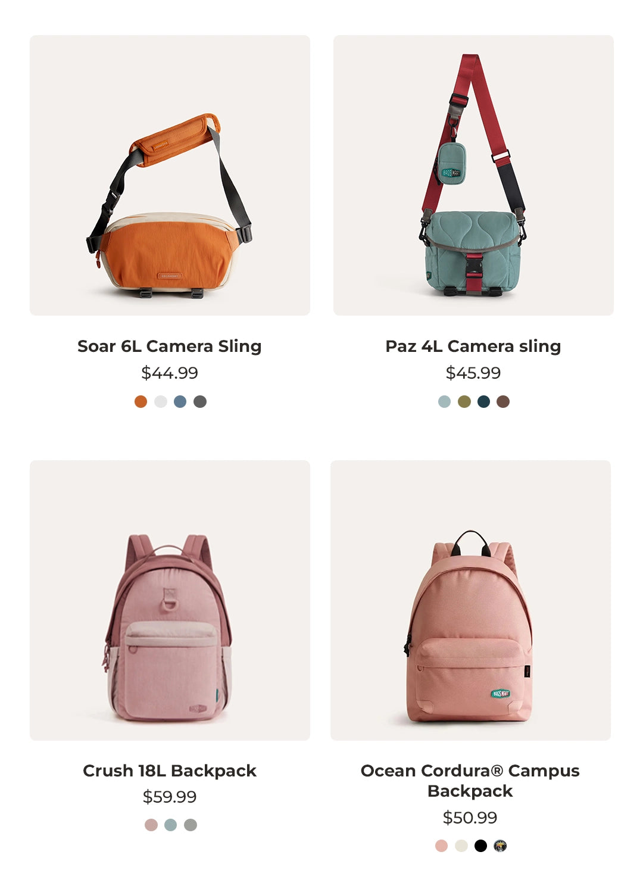The width and height of the screenshot is (643, 886).
Task: Open the Soar 6L Camera Sling title link
Action: click(170, 346)
